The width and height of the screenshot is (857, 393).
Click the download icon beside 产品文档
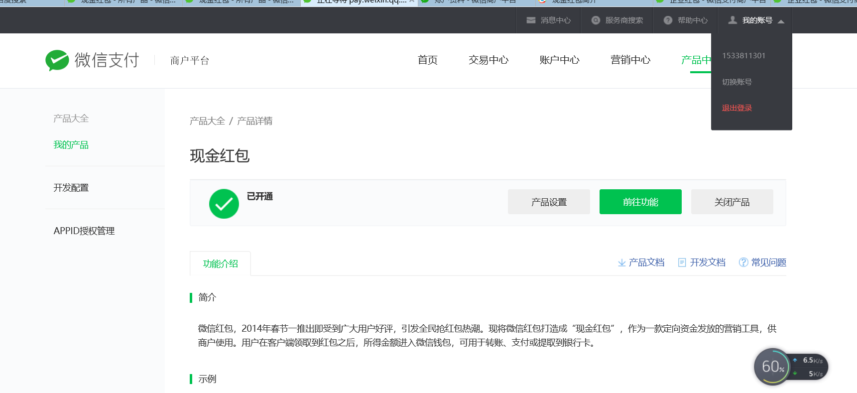(621, 262)
